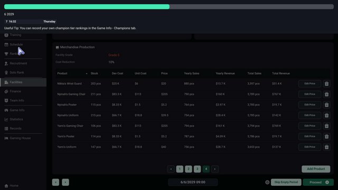Open the Finance menu label

coord(15,91)
